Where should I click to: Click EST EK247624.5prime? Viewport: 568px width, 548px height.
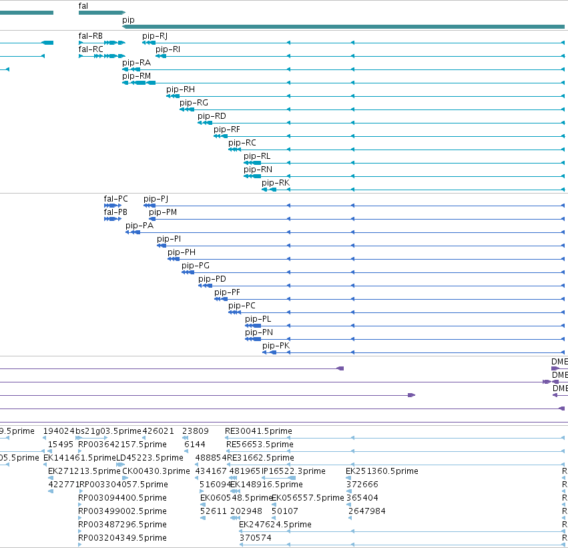pyautogui.click(x=275, y=525)
